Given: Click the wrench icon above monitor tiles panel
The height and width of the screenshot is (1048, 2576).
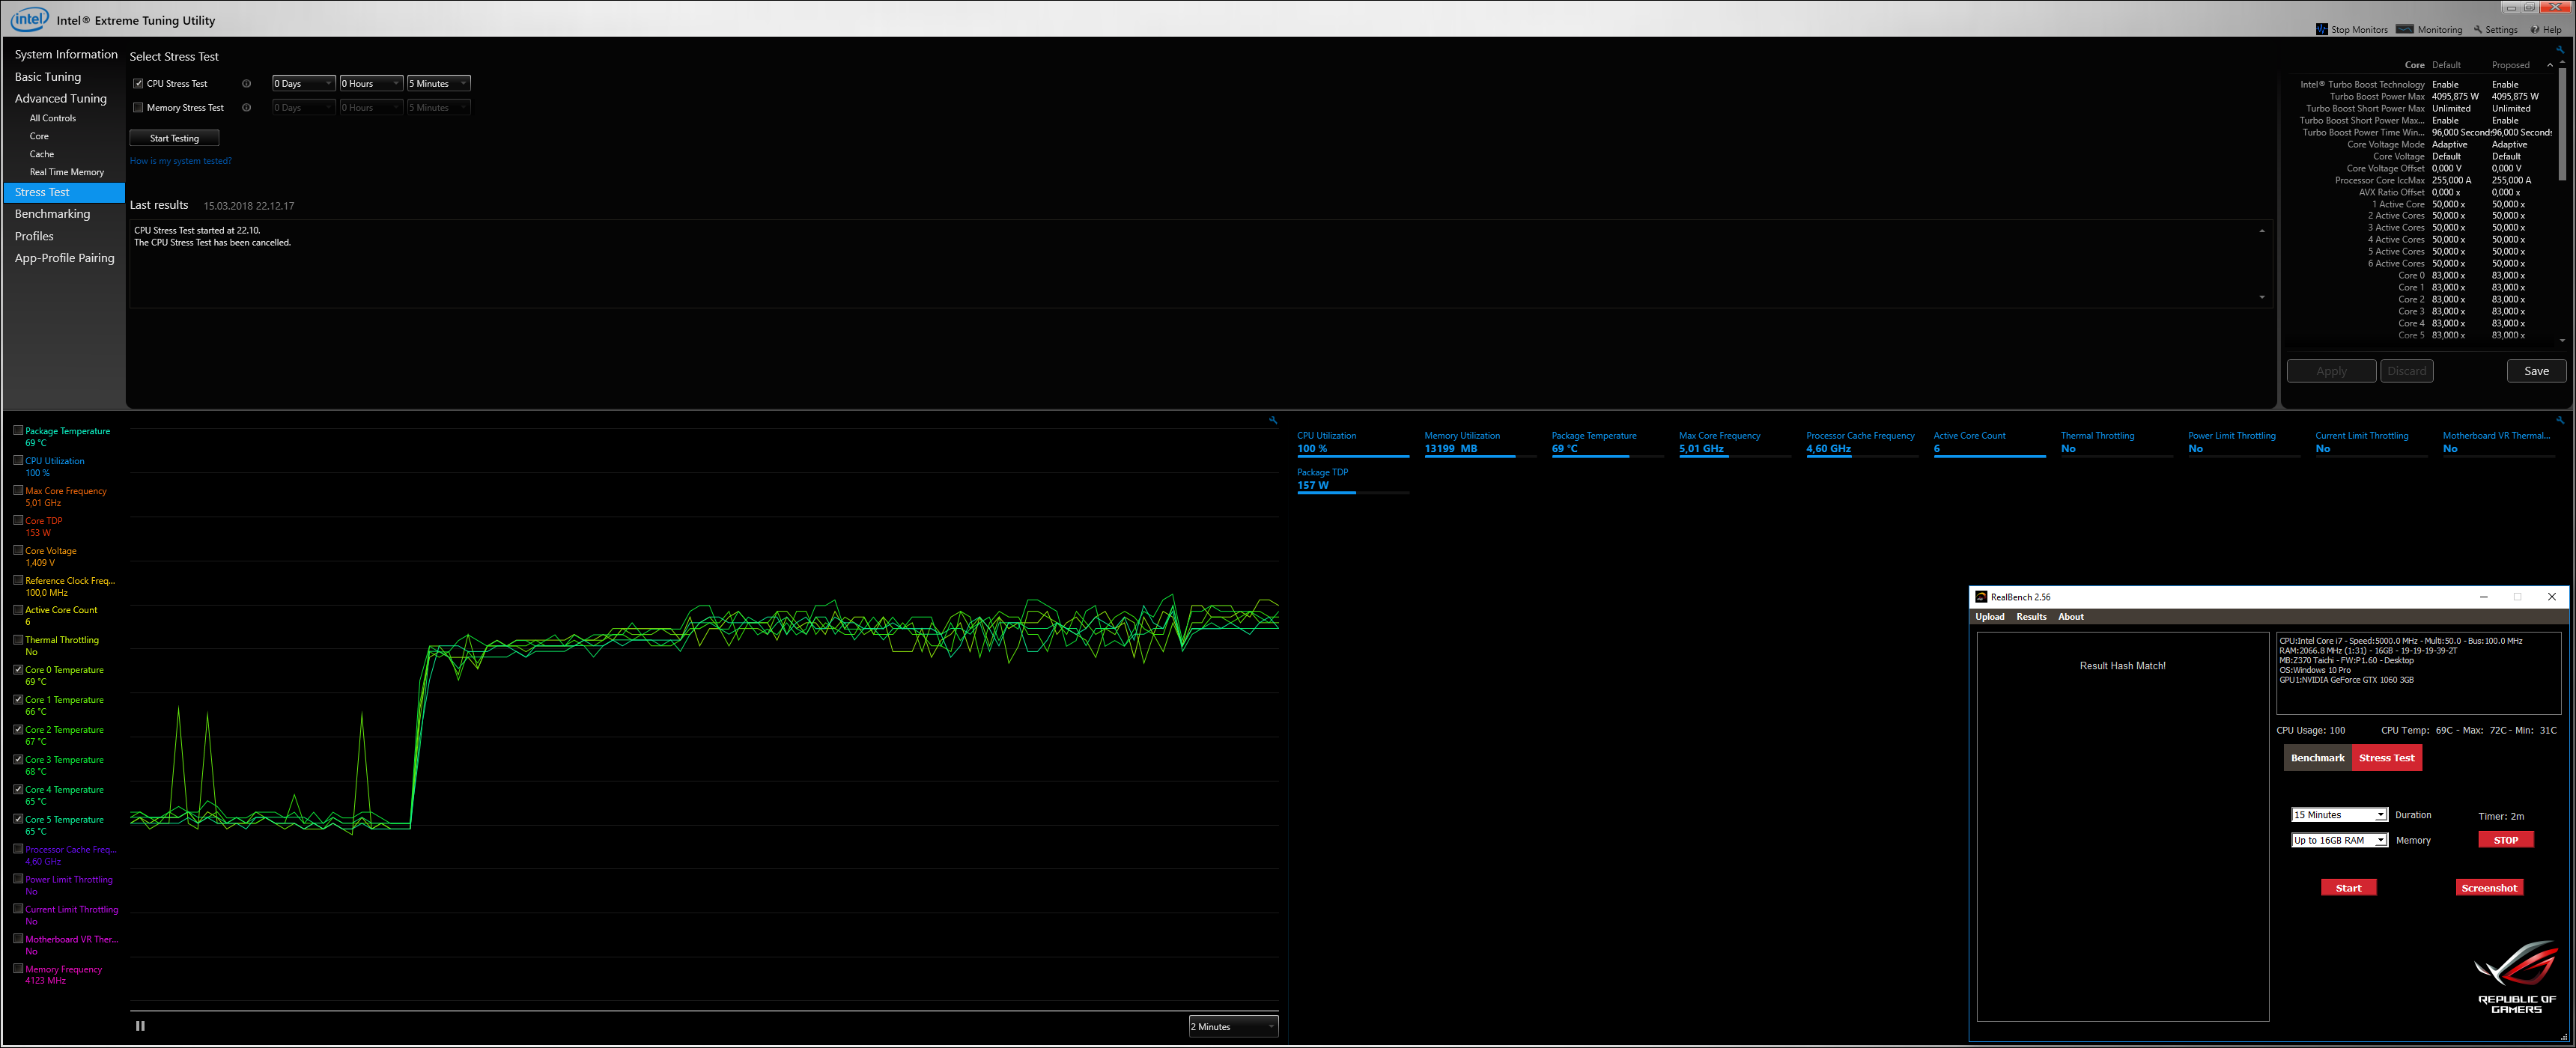Looking at the screenshot, I should tap(2560, 420).
